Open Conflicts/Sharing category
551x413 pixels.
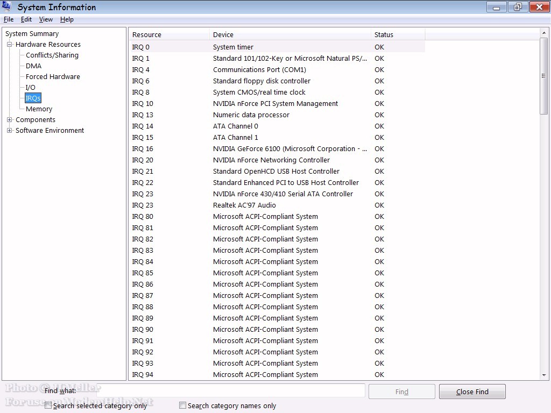pos(52,55)
